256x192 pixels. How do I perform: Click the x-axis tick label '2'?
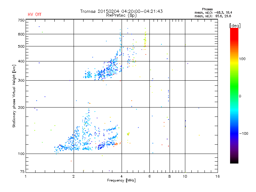(x=74, y=176)
